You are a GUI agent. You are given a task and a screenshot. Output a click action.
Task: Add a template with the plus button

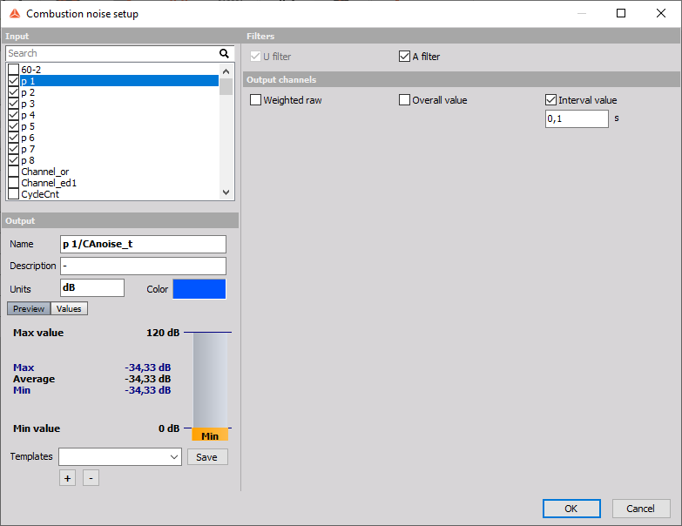pyautogui.click(x=67, y=478)
